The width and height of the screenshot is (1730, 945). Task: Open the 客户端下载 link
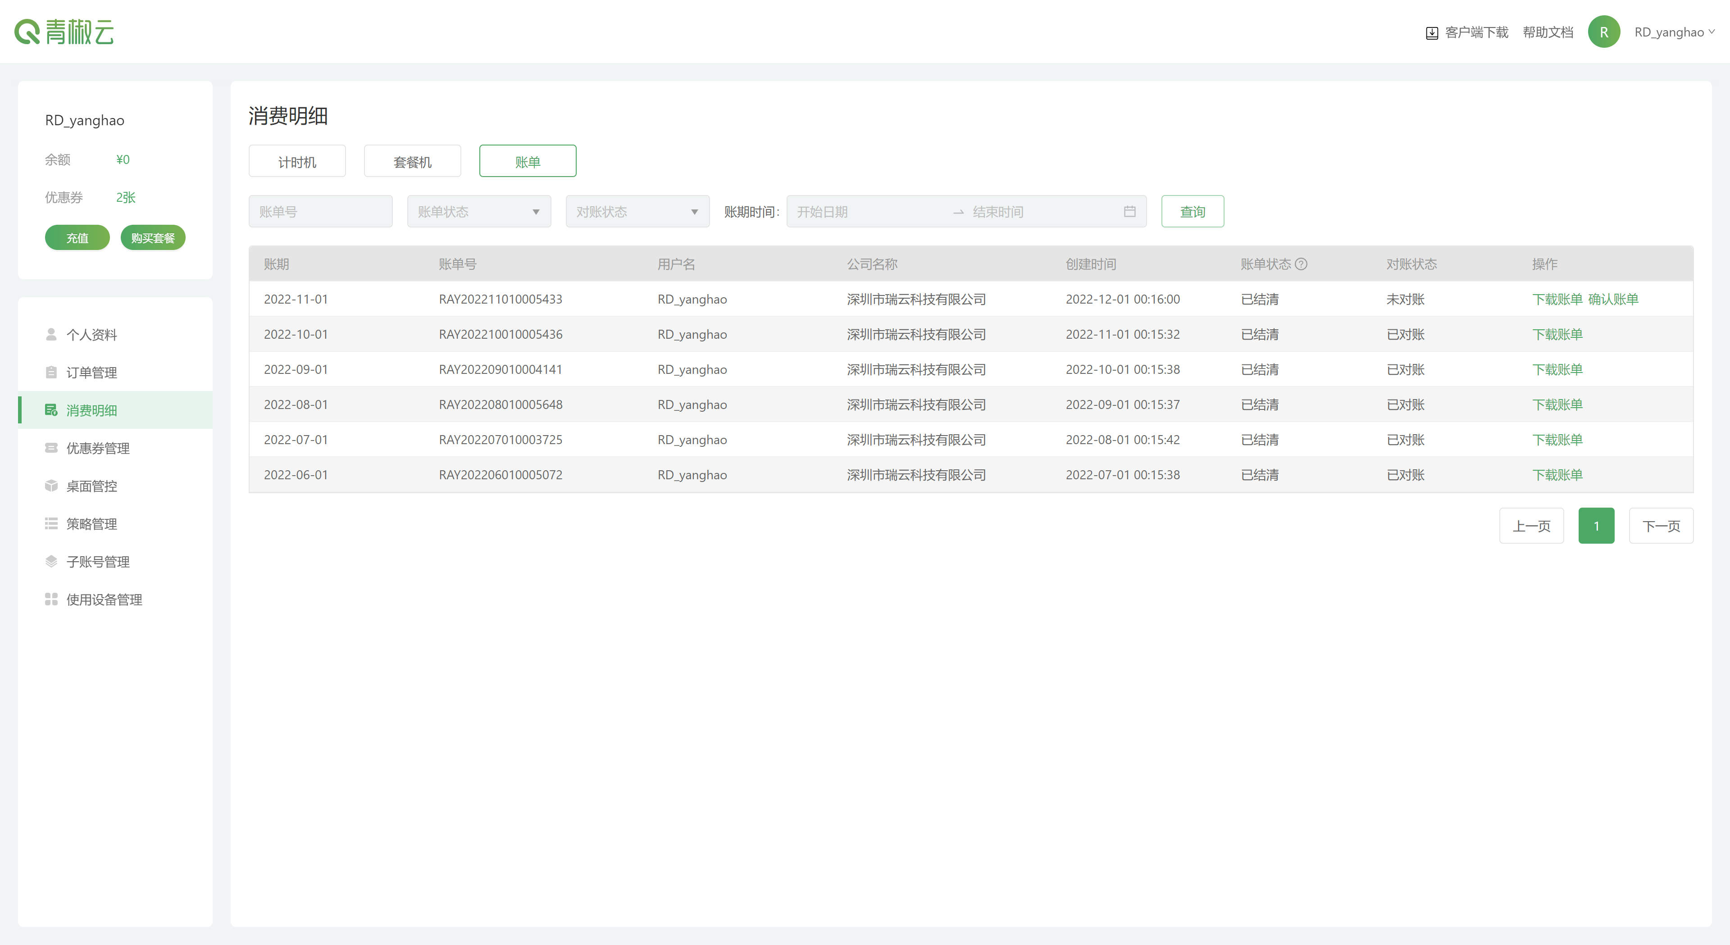click(x=1477, y=32)
